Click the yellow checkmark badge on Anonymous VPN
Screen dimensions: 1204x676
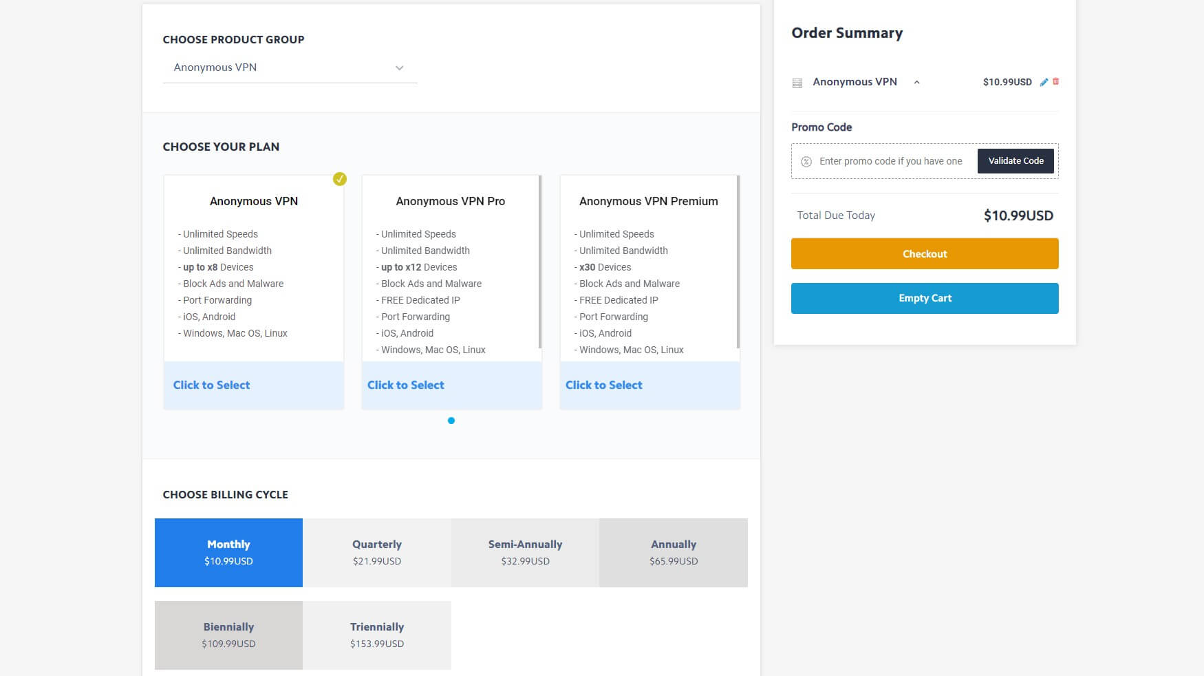pos(340,179)
